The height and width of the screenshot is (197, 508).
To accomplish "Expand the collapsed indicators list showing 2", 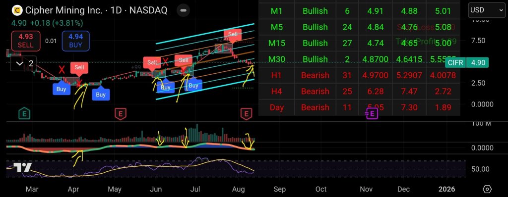I will [24, 63].
